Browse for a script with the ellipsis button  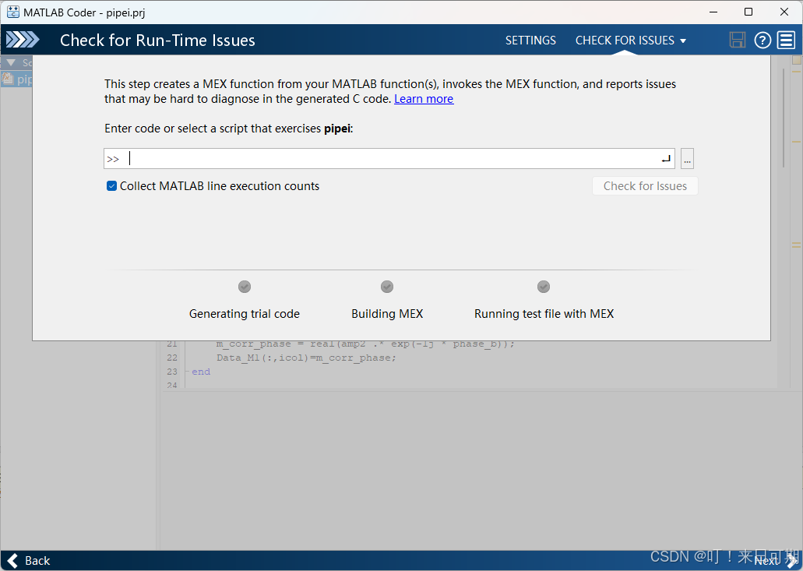click(x=687, y=159)
